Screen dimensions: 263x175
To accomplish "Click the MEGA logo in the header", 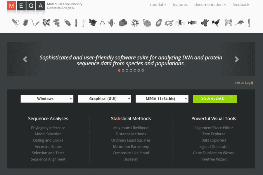I will click(26, 7).
